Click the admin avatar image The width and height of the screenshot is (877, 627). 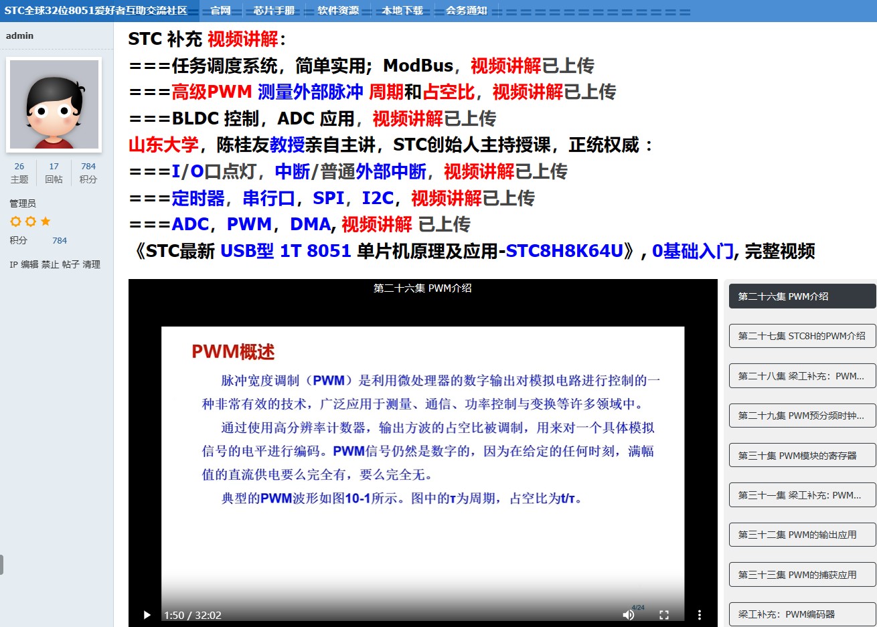[54, 104]
